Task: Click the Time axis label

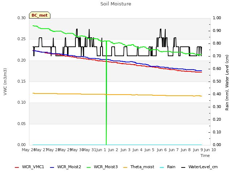Action: tap(205, 156)
